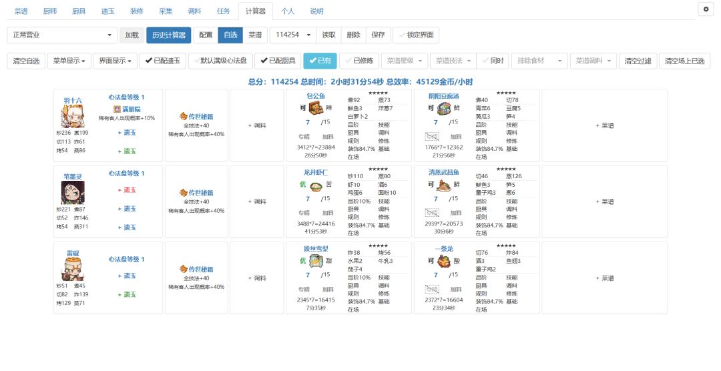Click 传世秘籍 icon in 羽十六 row

tap(184, 116)
